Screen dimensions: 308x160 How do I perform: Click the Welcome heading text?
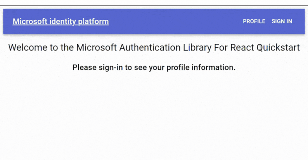[154, 48]
